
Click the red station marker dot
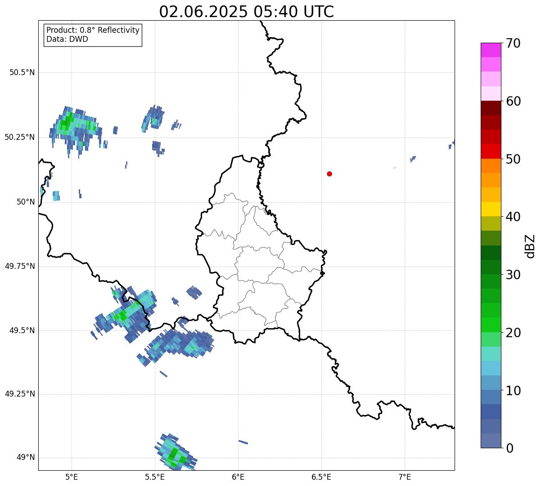(x=329, y=174)
